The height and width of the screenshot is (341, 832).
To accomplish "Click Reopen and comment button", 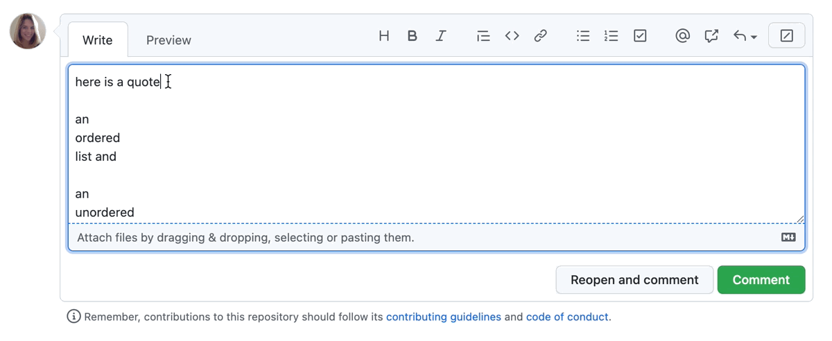I will tap(634, 280).
